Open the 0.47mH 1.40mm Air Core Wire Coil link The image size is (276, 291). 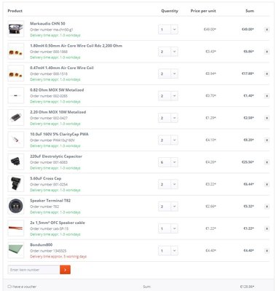point(62,68)
